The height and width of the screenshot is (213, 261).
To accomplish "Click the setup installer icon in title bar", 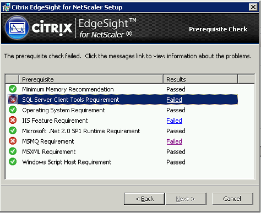I will 6,7.
